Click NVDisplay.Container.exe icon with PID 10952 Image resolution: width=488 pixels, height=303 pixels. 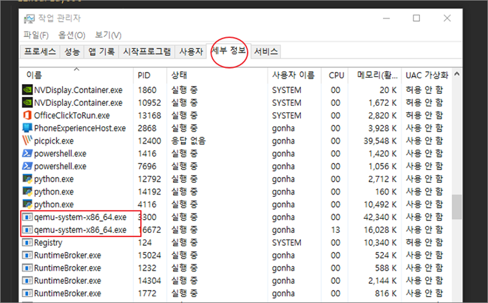[27, 103]
